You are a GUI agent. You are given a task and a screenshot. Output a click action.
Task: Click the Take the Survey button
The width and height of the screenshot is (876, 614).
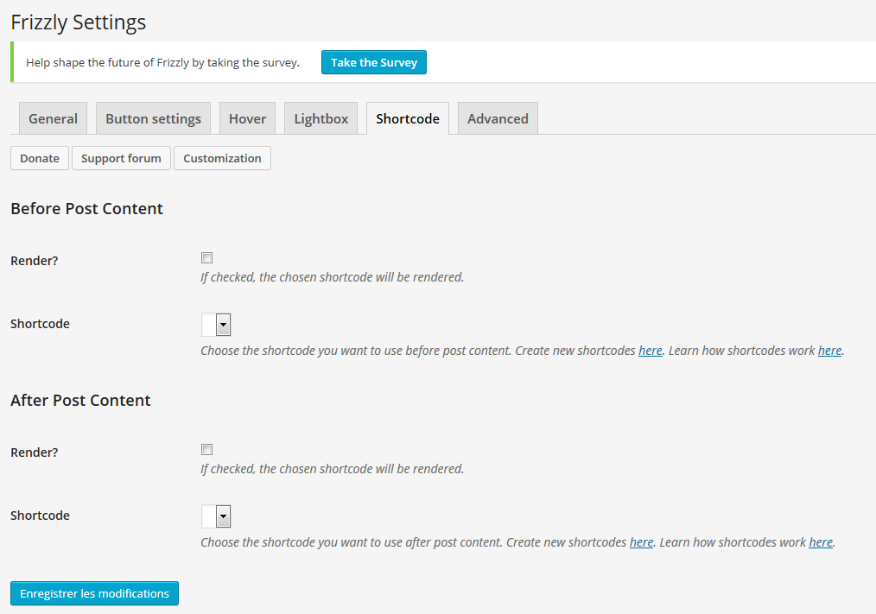point(374,62)
